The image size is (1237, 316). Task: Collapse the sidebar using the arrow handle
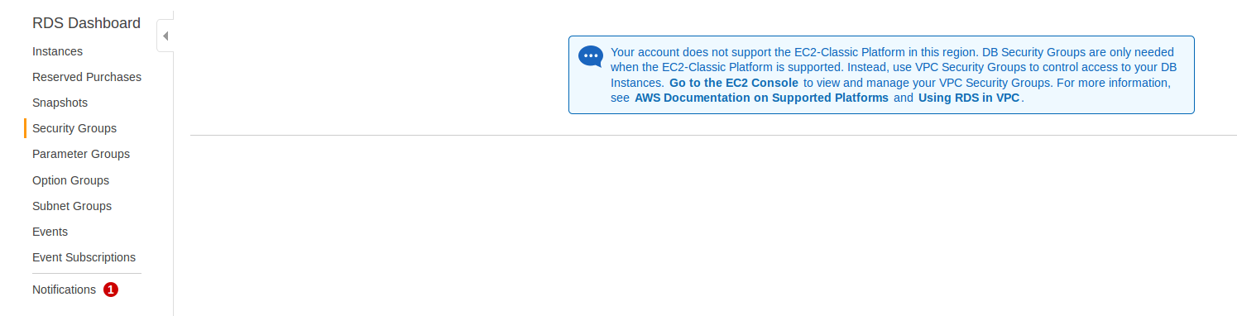[165, 36]
